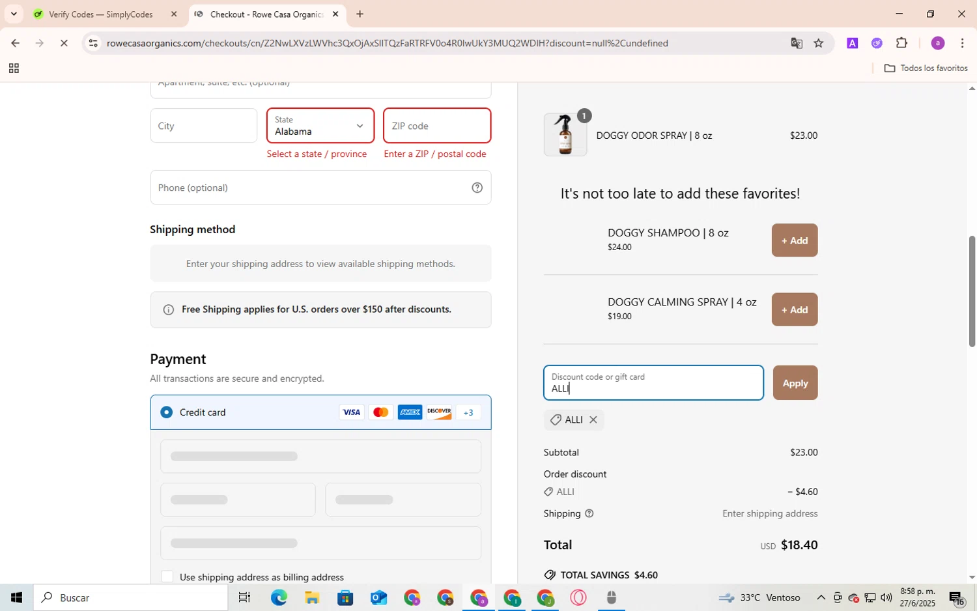This screenshot has width=977, height=611.
Task: Apply the discount code
Action: 795,383
